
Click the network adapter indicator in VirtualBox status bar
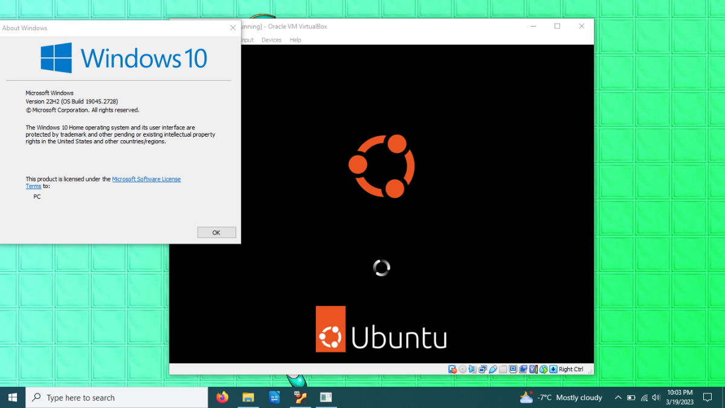click(483, 369)
